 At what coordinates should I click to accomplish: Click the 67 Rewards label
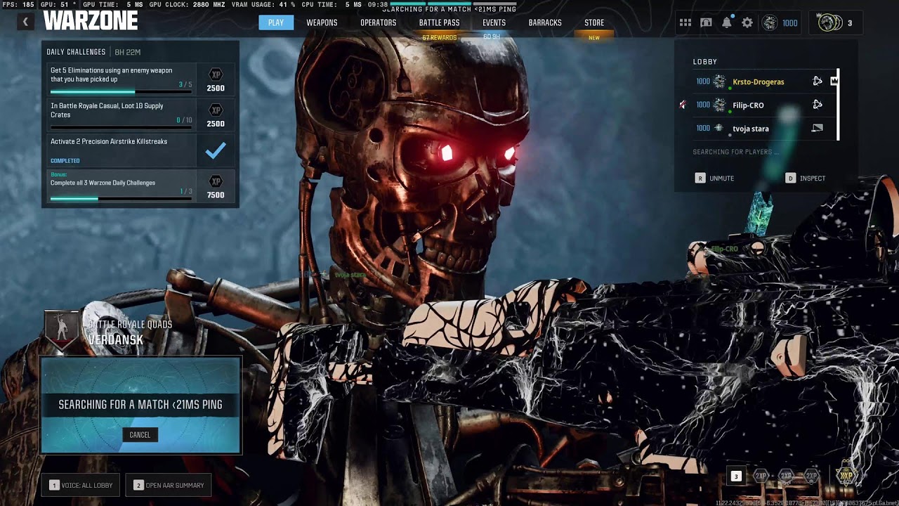tap(439, 37)
